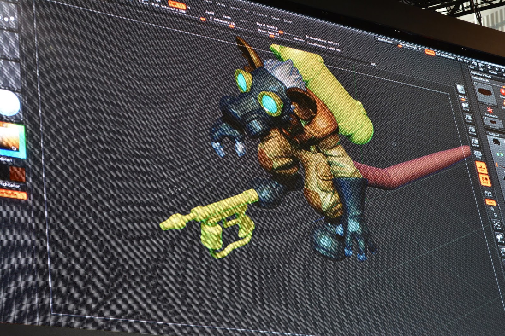Open the Zscript menu

(x=288, y=21)
